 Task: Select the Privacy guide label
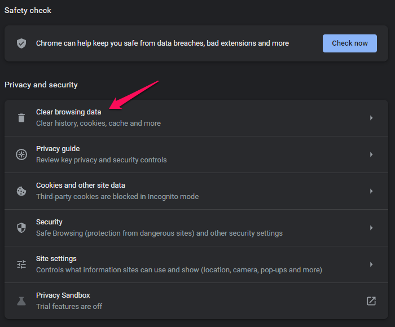click(x=58, y=149)
